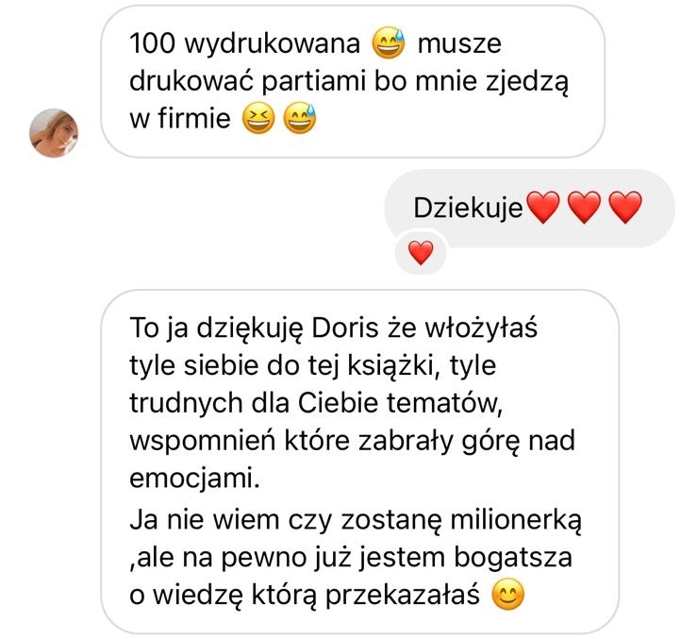The height and width of the screenshot is (639, 697).
Task: Click the middle red heart in Dziekuje message
Action: (x=585, y=207)
